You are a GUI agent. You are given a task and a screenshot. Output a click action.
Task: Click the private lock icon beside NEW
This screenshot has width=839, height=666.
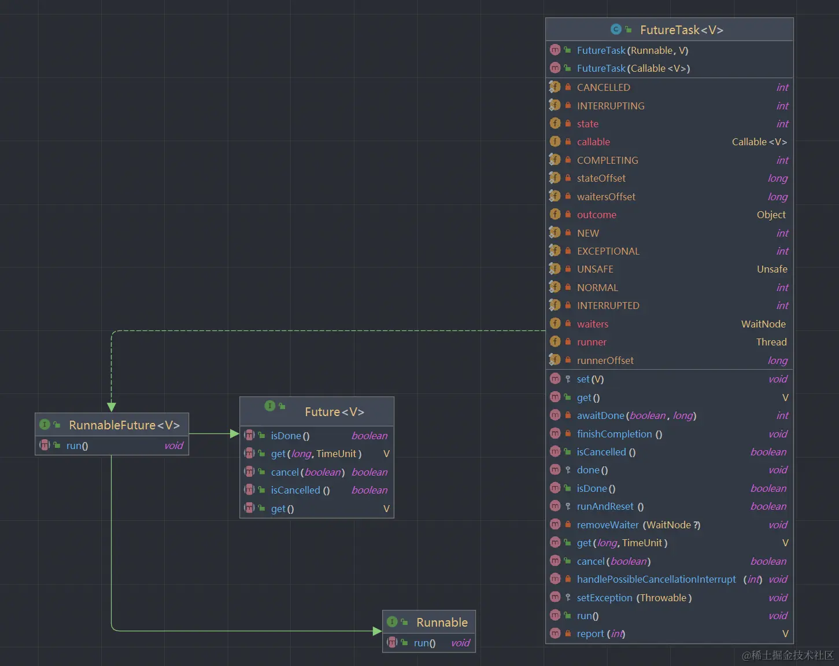click(568, 233)
